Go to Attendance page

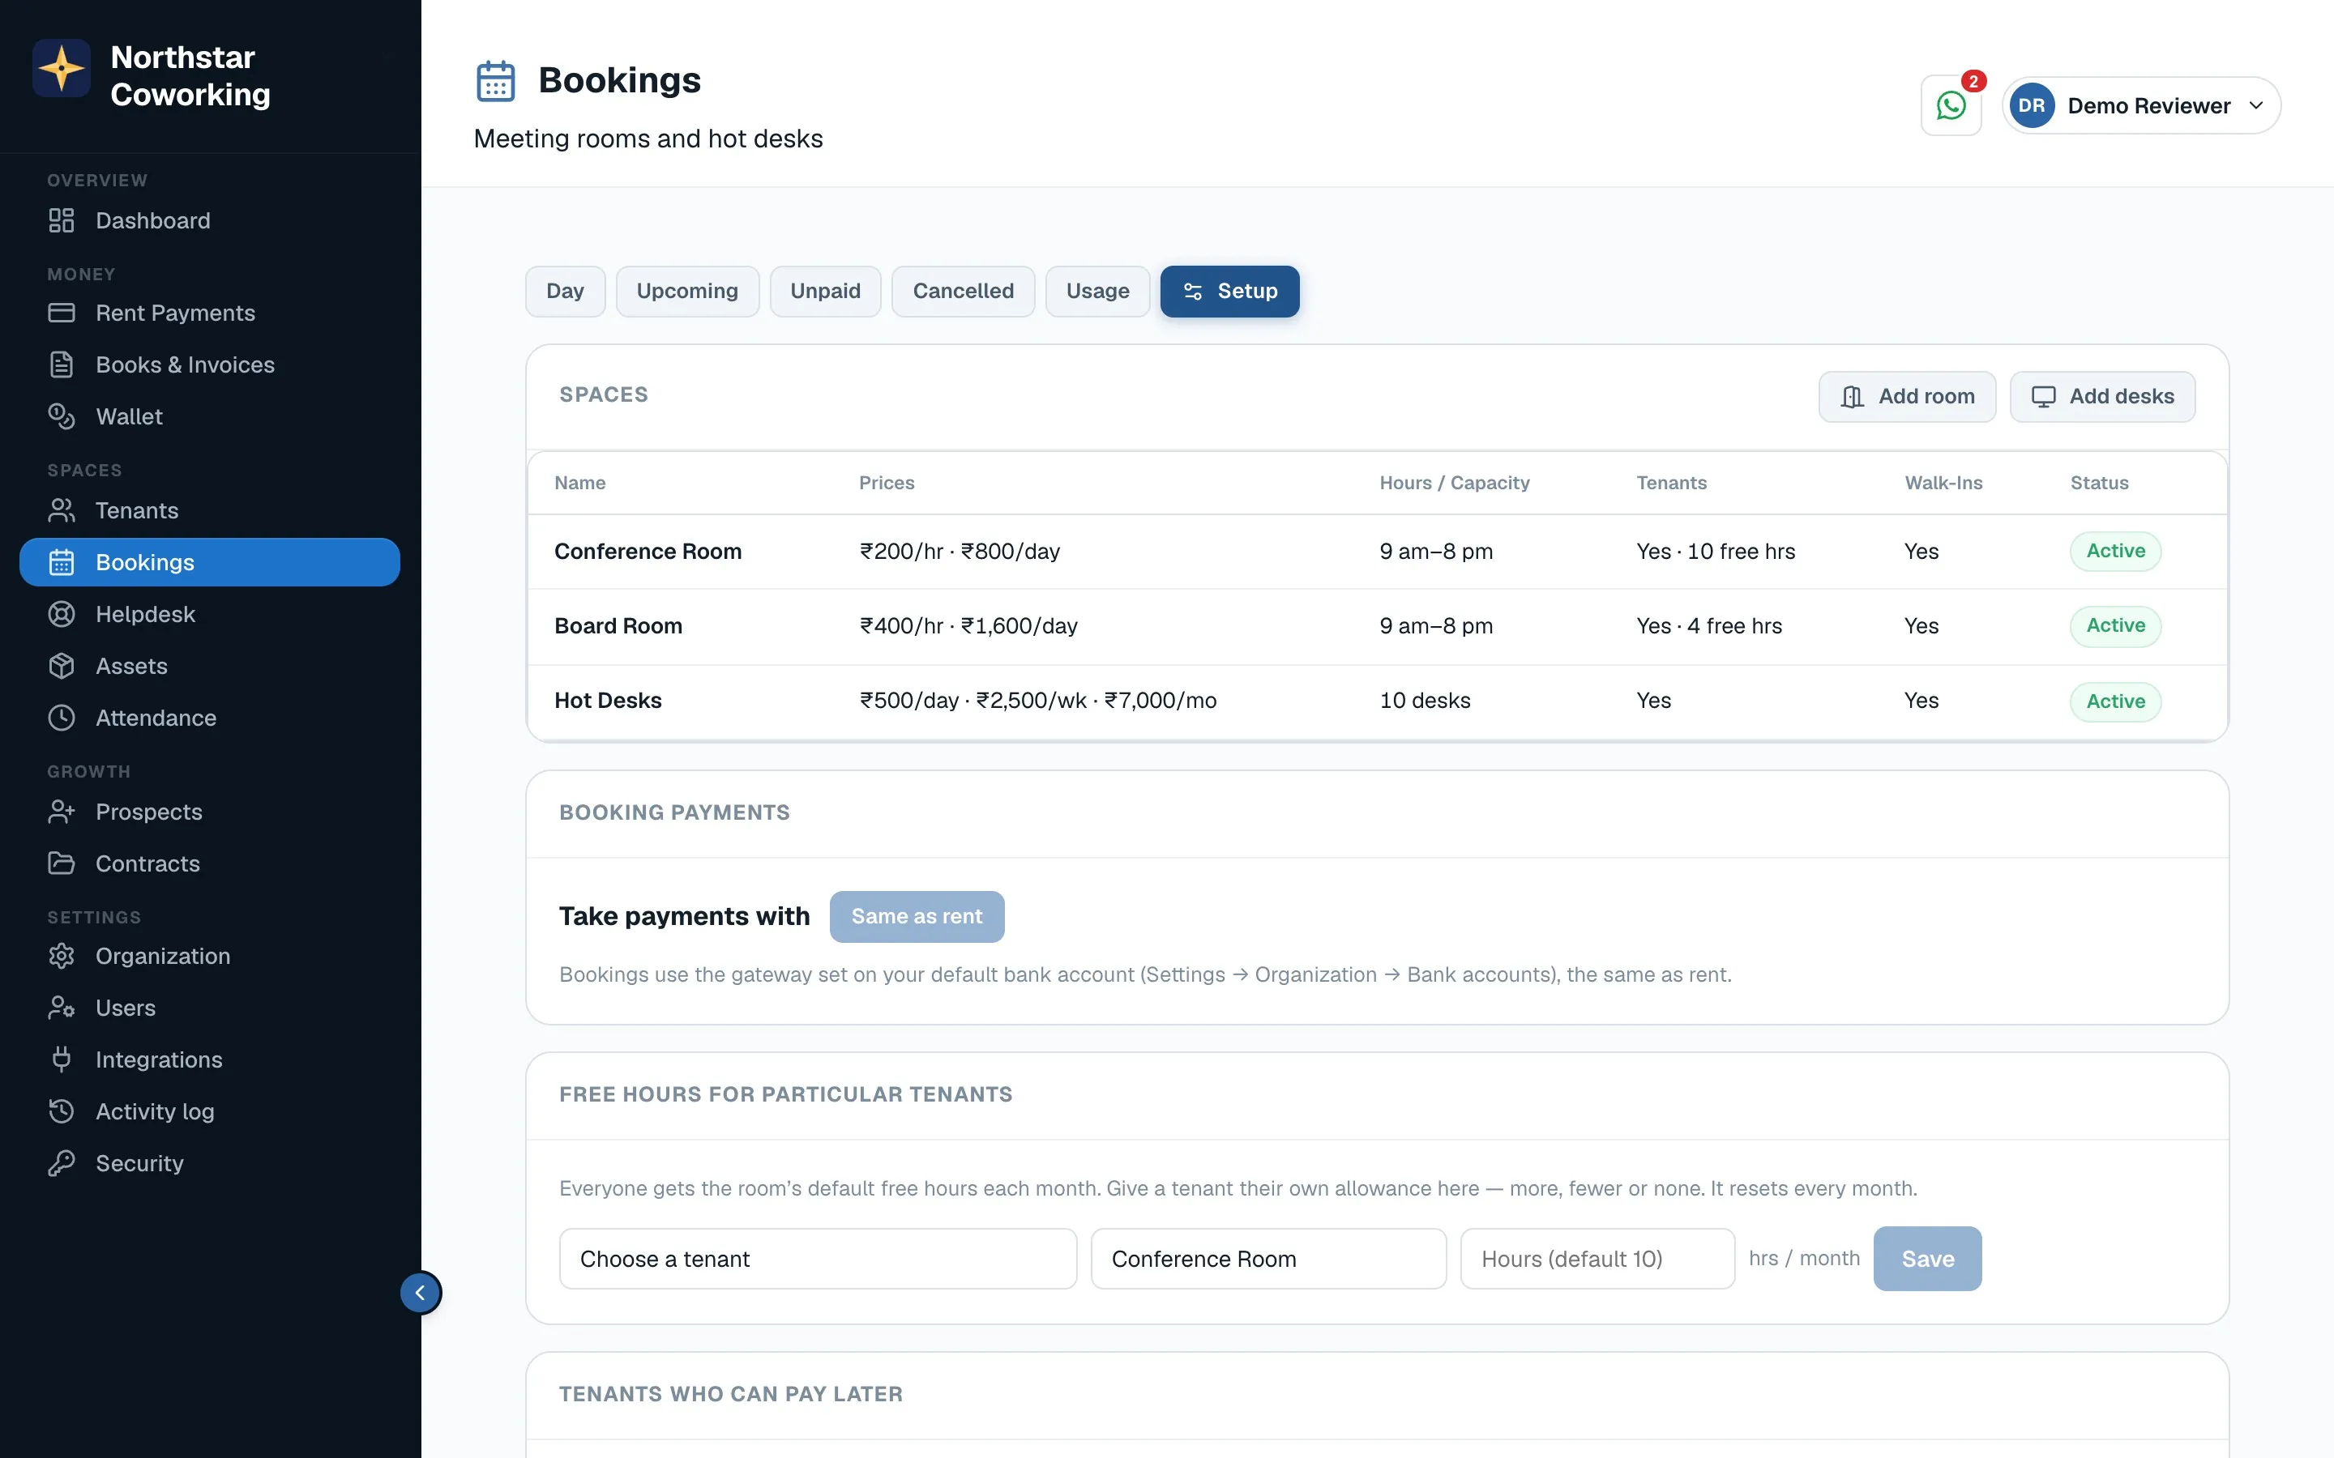pyautogui.click(x=209, y=718)
